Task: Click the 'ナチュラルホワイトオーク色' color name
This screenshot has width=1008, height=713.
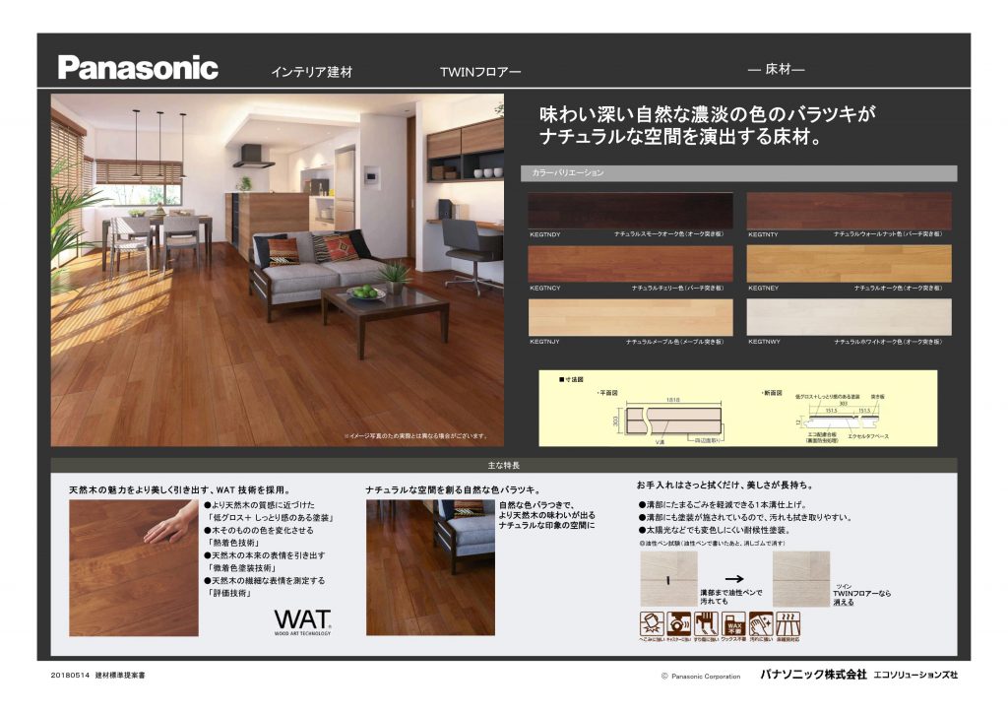Action: click(868, 342)
